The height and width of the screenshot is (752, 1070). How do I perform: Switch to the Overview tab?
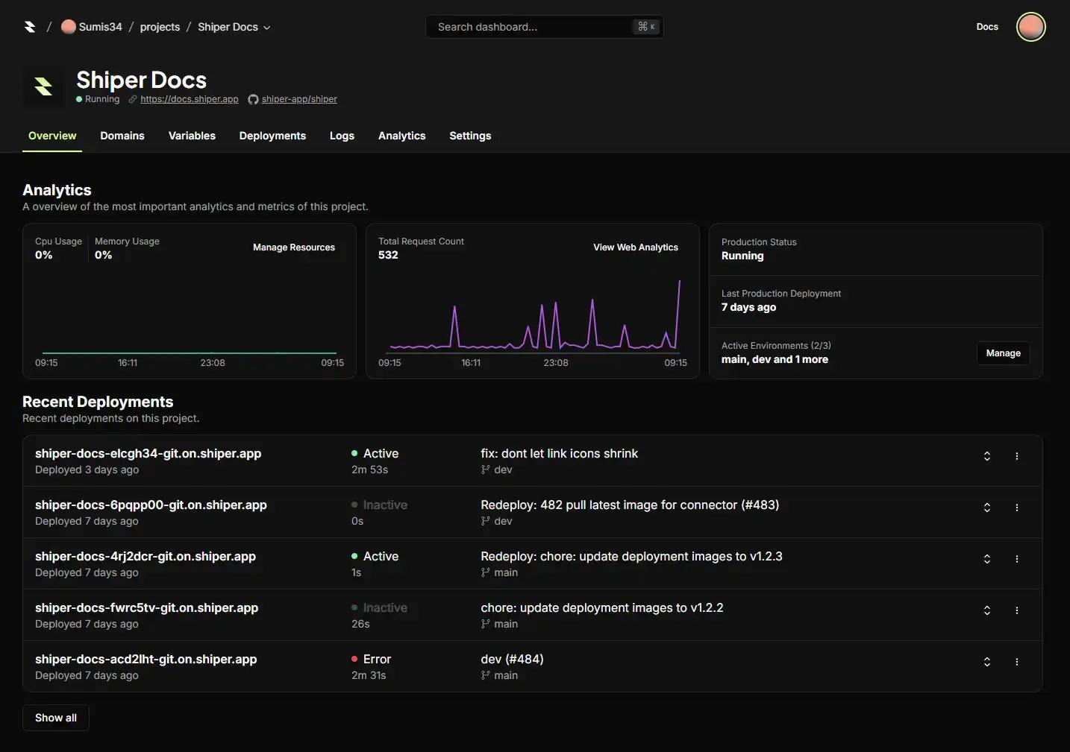pyautogui.click(x=52, y=136)
